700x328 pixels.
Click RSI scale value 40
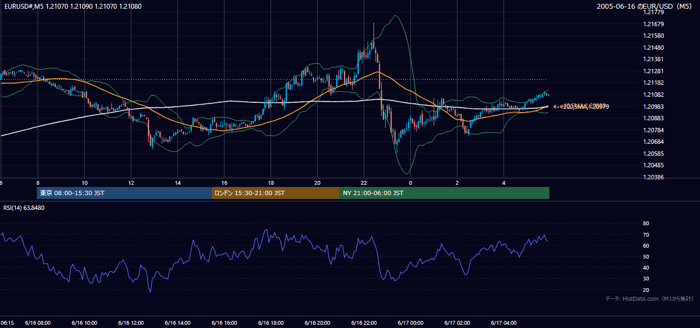click(x=646, y=267)
